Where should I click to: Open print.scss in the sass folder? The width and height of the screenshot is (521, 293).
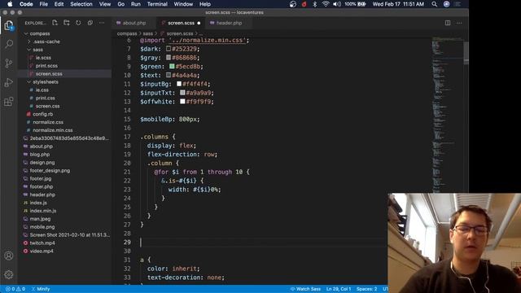tap(46, 66)
